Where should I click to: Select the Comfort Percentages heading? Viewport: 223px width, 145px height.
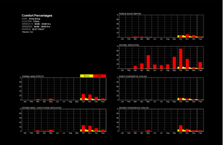37,16
